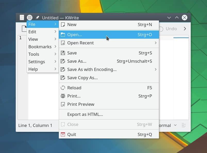
Task: Expand the Open Recent submenu arrow
Action: click(155, 43)
